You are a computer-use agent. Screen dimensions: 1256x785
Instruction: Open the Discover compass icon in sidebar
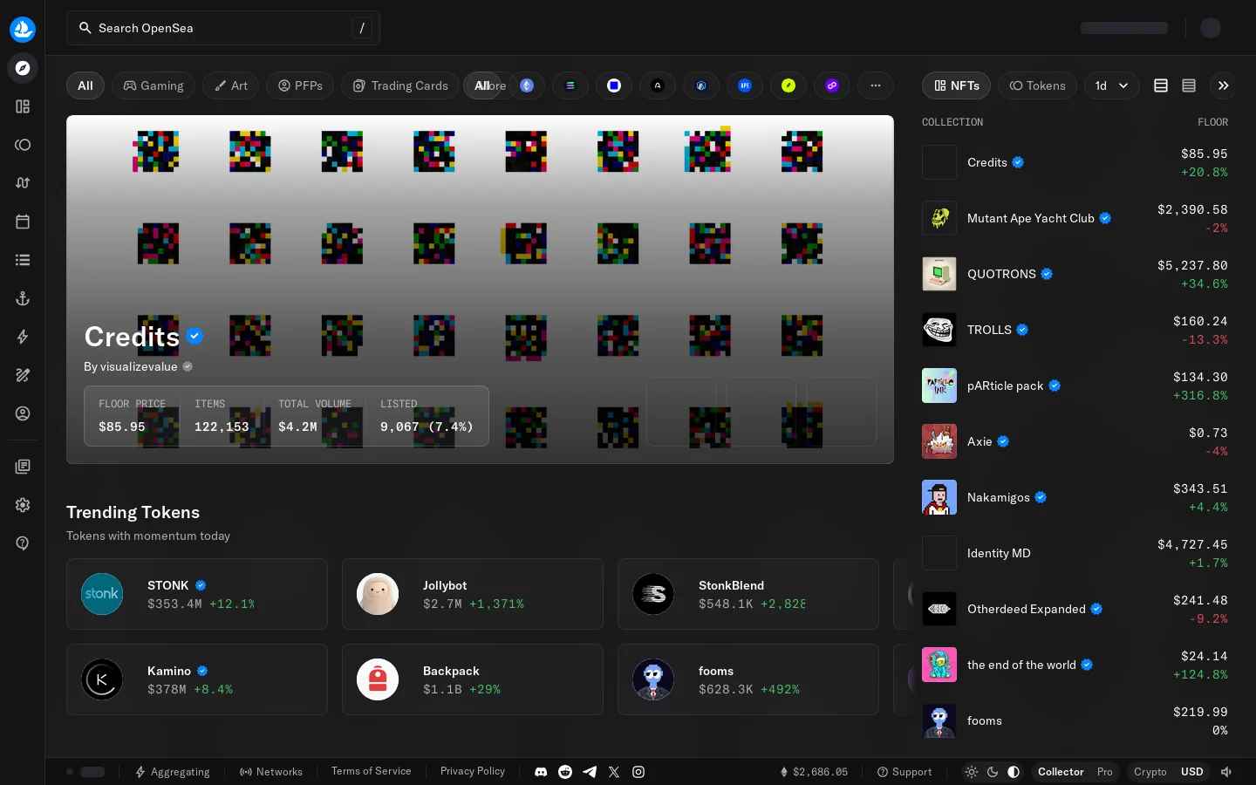[x=23, y=68]
